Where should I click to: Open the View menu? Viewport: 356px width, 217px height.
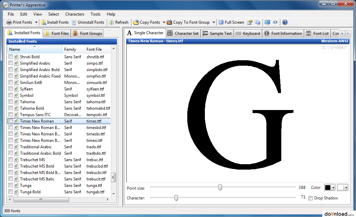pyautogui.click(x=38, y=14)
